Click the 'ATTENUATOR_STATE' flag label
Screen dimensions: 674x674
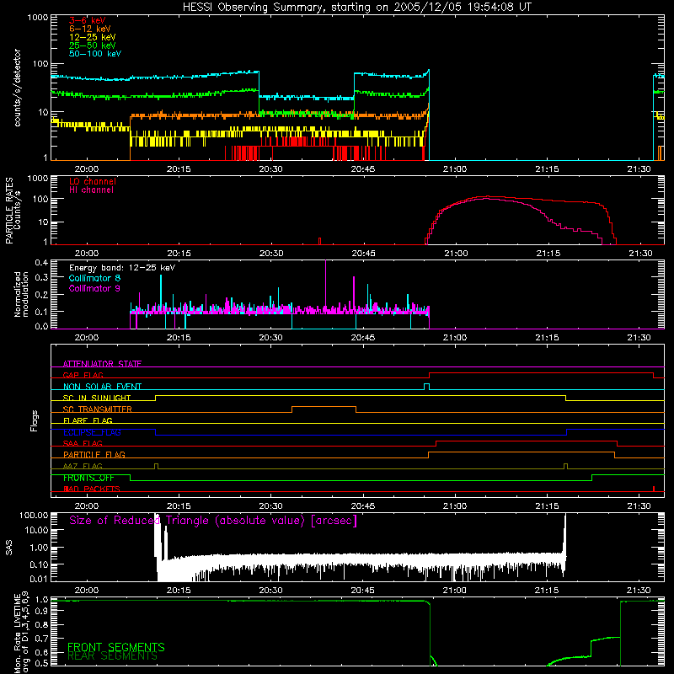(x=102, y=364)
